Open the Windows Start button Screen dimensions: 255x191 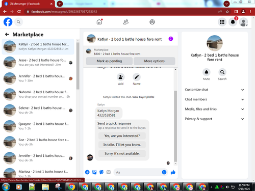click(6, 187)
